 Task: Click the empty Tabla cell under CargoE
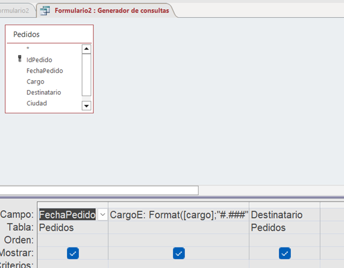[178, 227]
